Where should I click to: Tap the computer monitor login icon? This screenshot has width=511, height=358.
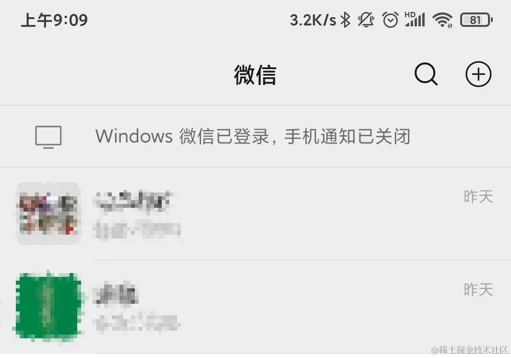point(48,137)
